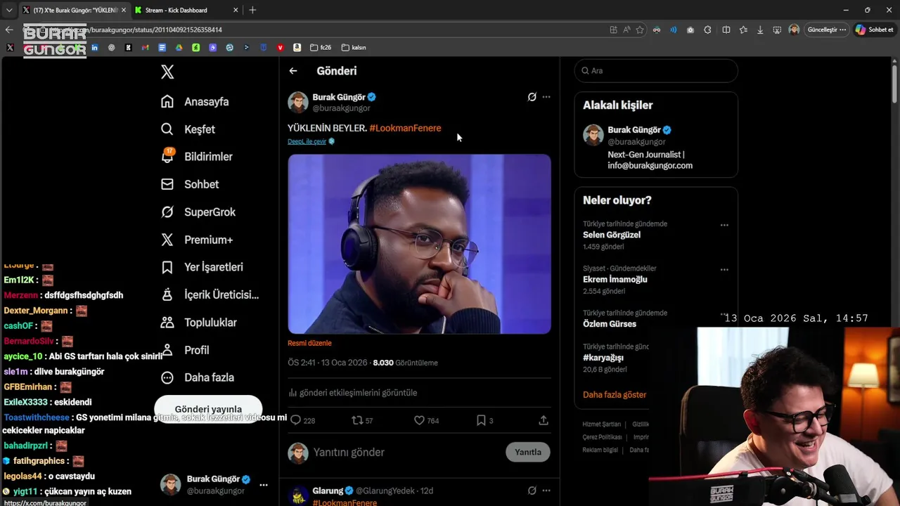Open more options on Glarung's reply
The height and width of the screenshot is (506, 900).
[546, 491]
